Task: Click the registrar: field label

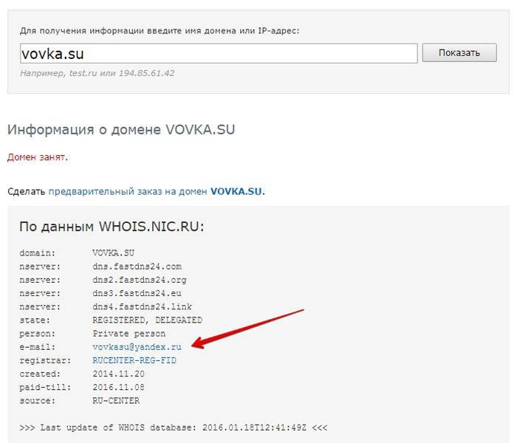Action: 45,360
